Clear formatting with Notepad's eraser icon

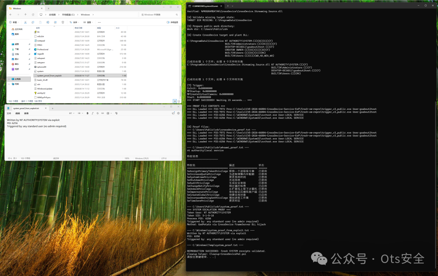pyautogui.click(x=116, y=113)
